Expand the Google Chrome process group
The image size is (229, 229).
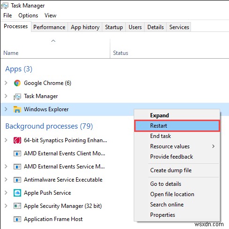pyautogui.click(x=6, y=83)
